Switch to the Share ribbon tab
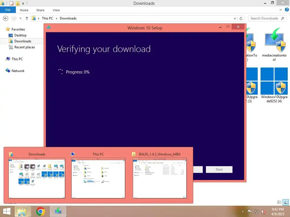 point(40,10)
